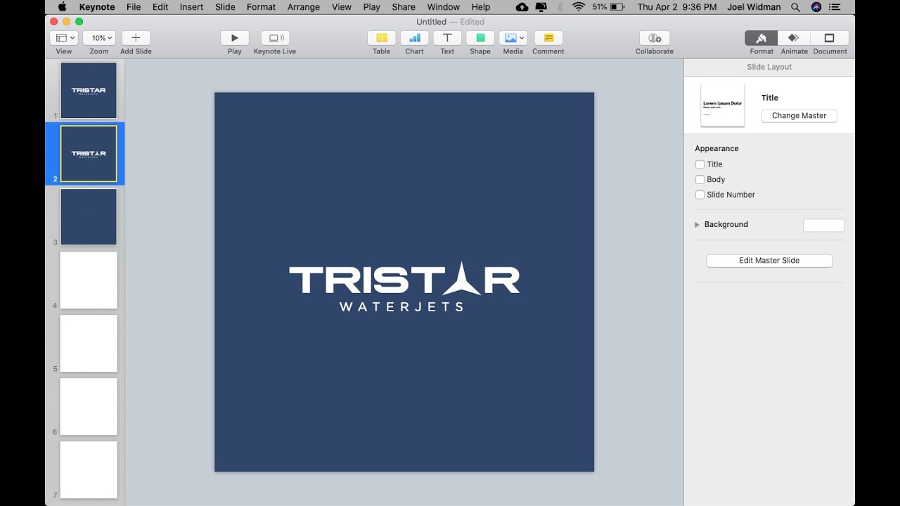Screen dimensions: 900x506
Task: Open Notification Center list icon
Action: [835, 7]
